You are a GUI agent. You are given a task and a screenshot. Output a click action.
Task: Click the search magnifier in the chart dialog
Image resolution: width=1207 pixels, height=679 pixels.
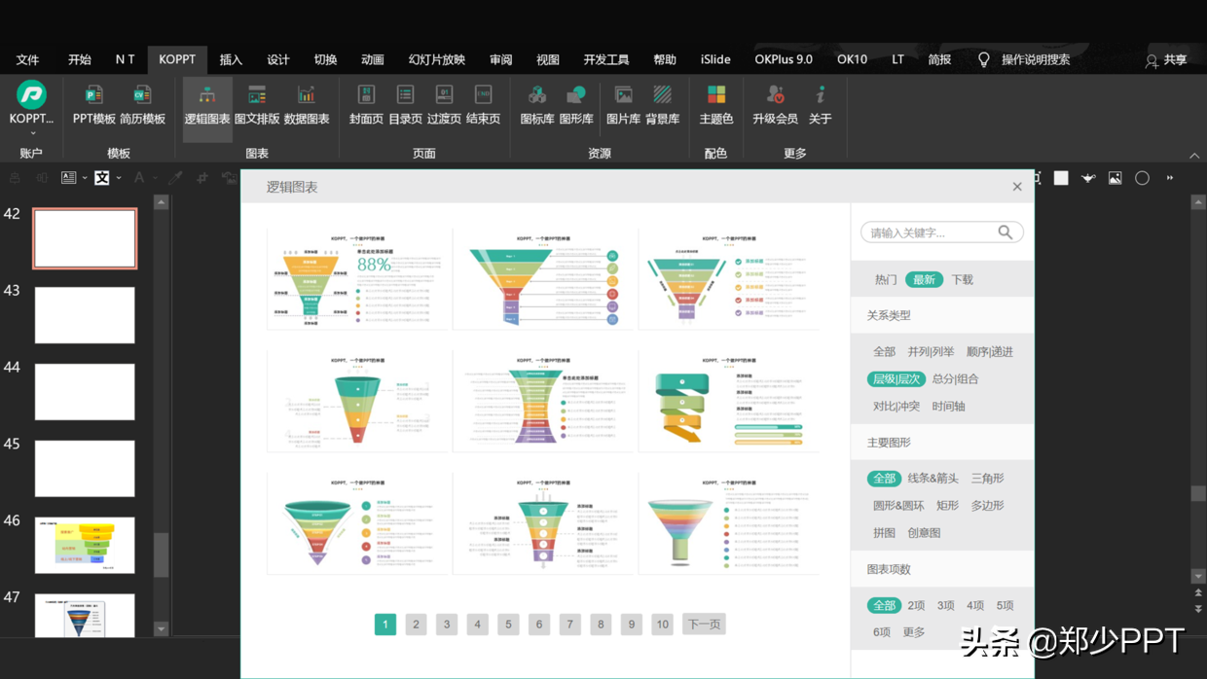1006,232
